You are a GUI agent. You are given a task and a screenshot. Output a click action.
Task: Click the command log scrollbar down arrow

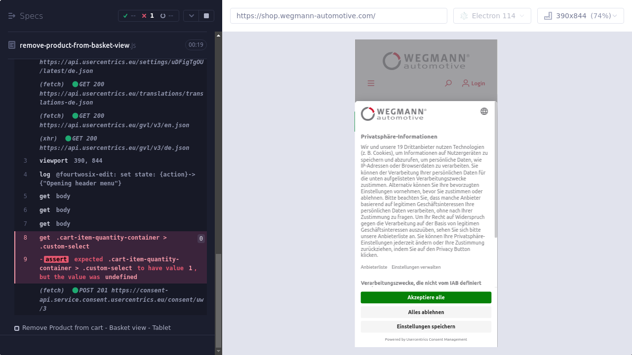tap(219, 351)
